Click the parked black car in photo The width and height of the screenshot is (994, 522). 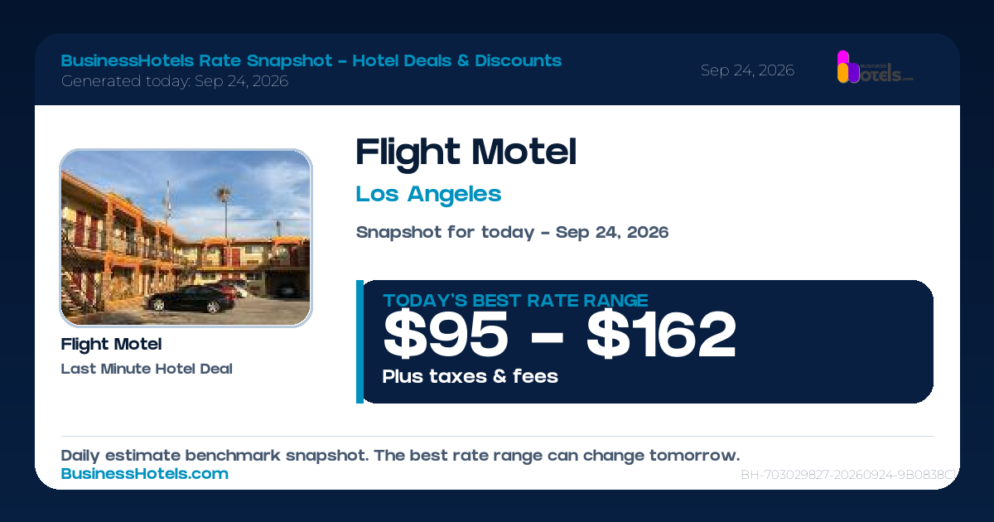191,299
